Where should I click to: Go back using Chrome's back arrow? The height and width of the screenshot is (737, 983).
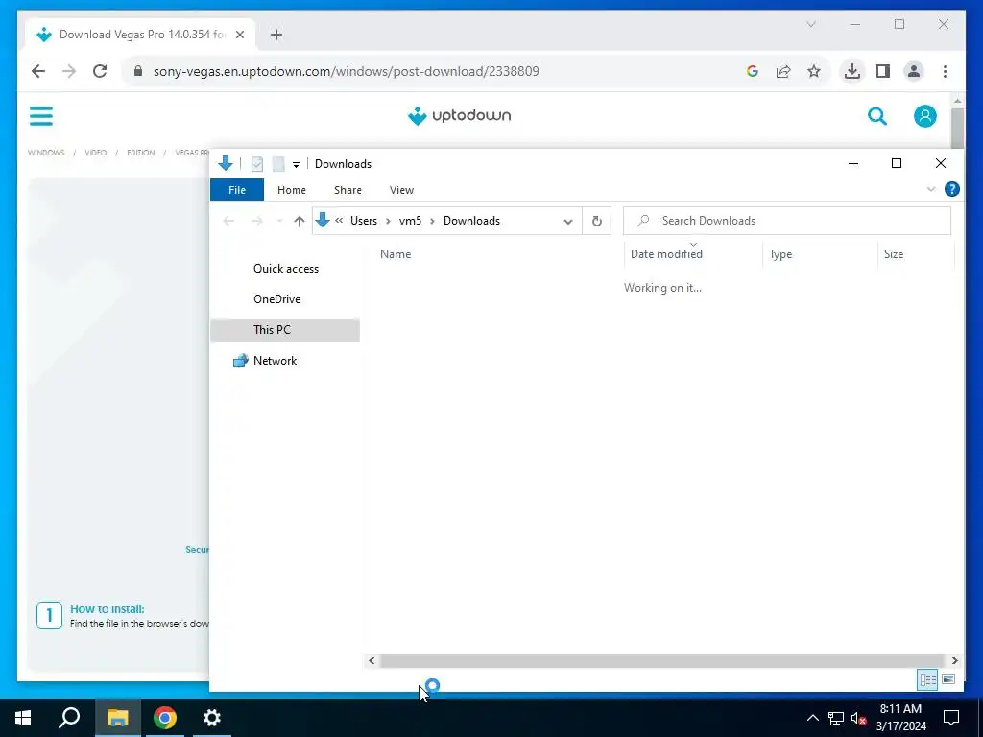coord(38,71)
